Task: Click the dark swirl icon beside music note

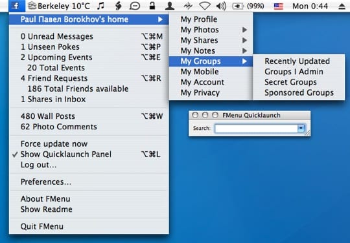Action: click(119, 6)
